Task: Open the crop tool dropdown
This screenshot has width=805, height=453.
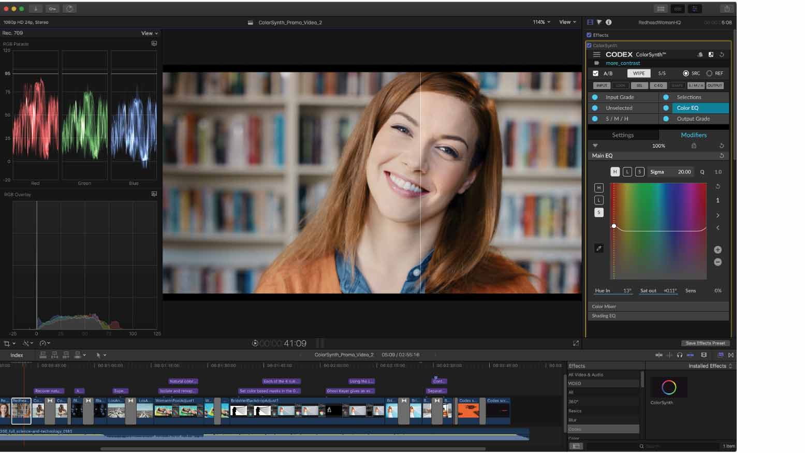Action: pyautogui.click(x=10, y=343)
